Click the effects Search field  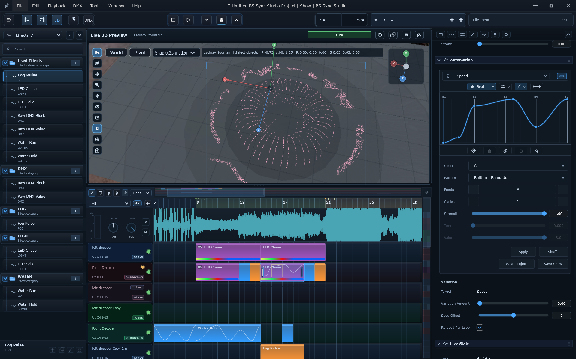[x=43, y=49]
